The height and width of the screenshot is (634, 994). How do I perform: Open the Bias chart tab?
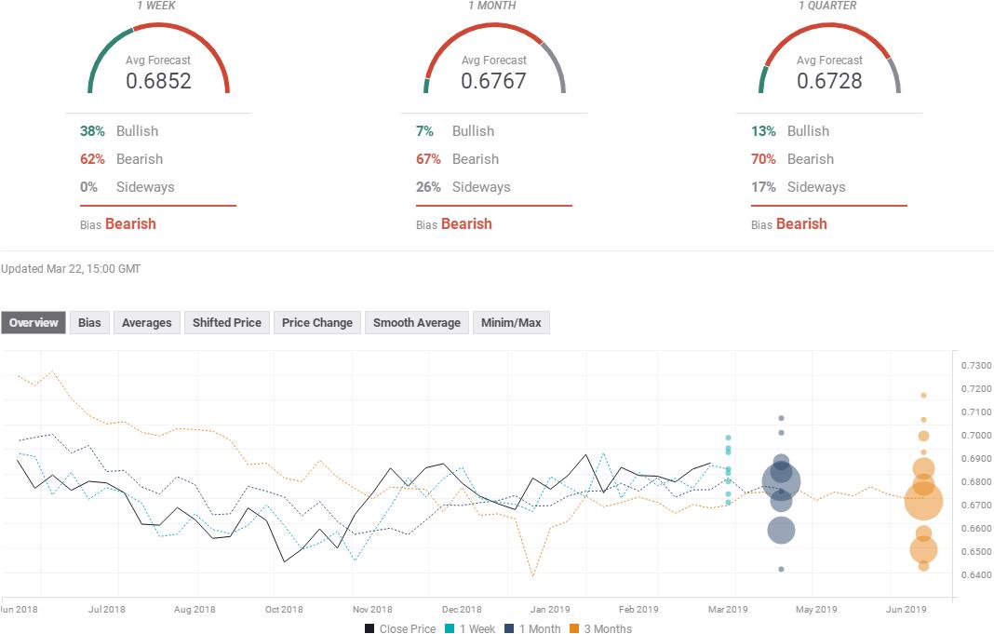click(x=89, y=323)
